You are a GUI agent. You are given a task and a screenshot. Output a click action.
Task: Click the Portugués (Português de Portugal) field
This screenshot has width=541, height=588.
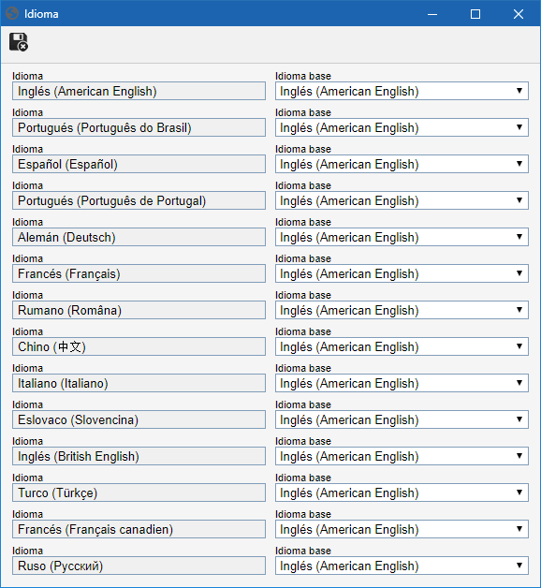tap(139, 200)
